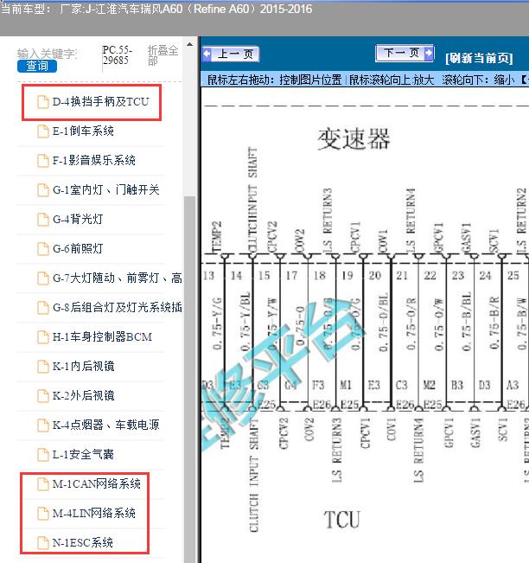
Task: Click the file icon beside M-1CAN网络系统
Action: click(x=43, y=484)
